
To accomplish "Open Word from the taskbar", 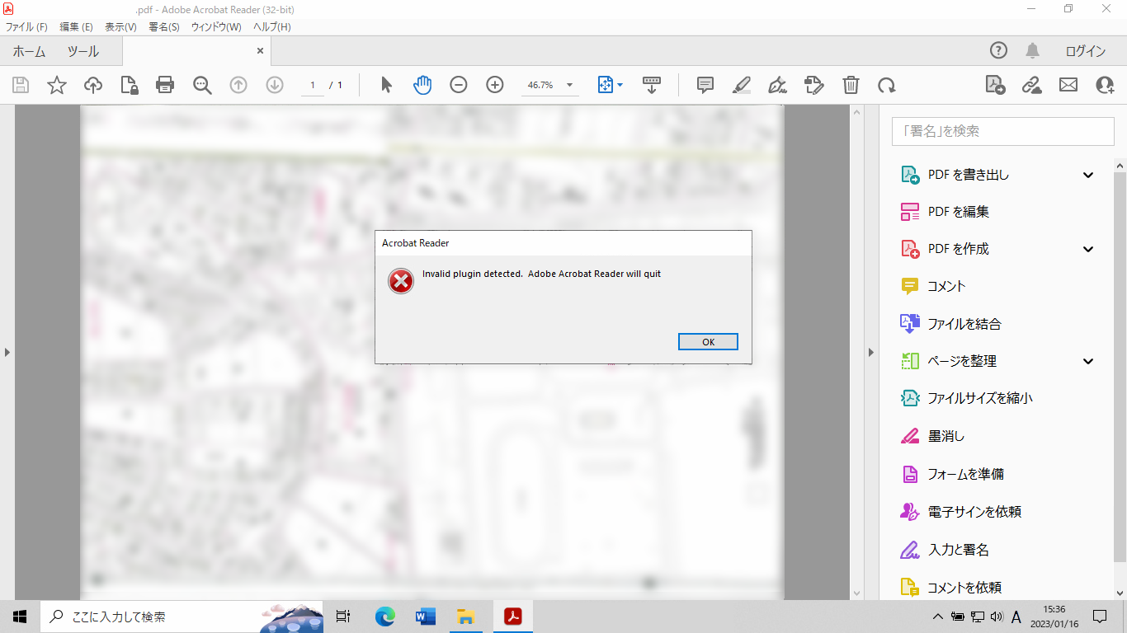I will point(426,616).
